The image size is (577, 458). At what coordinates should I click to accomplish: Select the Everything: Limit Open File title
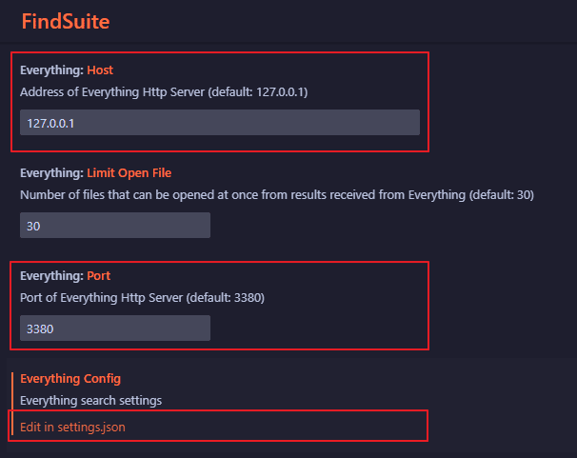(95, 173)
